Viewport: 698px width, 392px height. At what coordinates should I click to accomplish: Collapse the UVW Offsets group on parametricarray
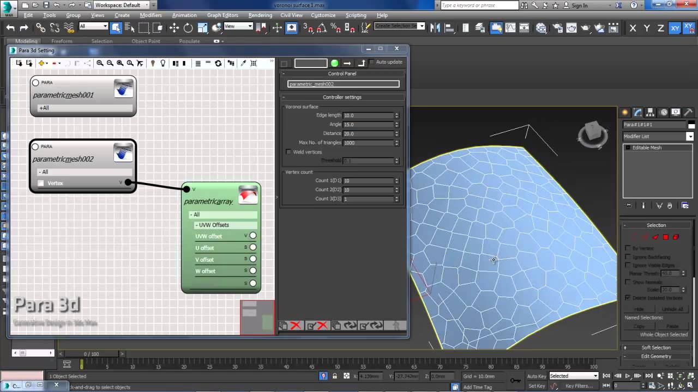click(226, 225)
